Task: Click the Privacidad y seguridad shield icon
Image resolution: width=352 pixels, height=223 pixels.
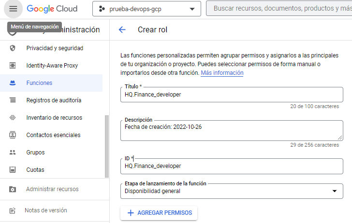Action: pos(13,48)
